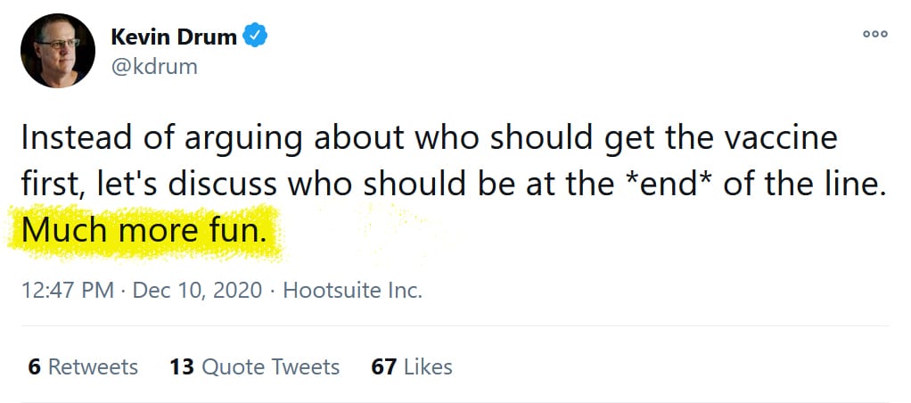Click the highlighted "Much more fun." text
Screen dimensions: 911x403
tap(144, 231)
